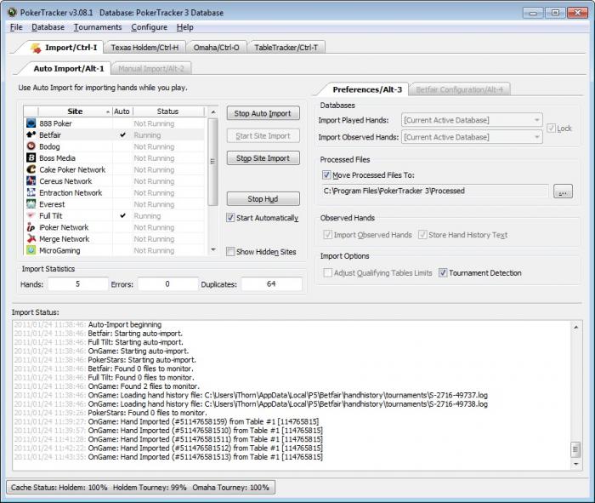Switch to the Omaha tab
The image size is (595, 503).
coord(216,48)
